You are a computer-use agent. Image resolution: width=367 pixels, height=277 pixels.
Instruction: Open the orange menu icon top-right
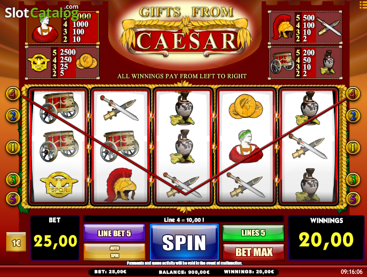click(363, 4)
